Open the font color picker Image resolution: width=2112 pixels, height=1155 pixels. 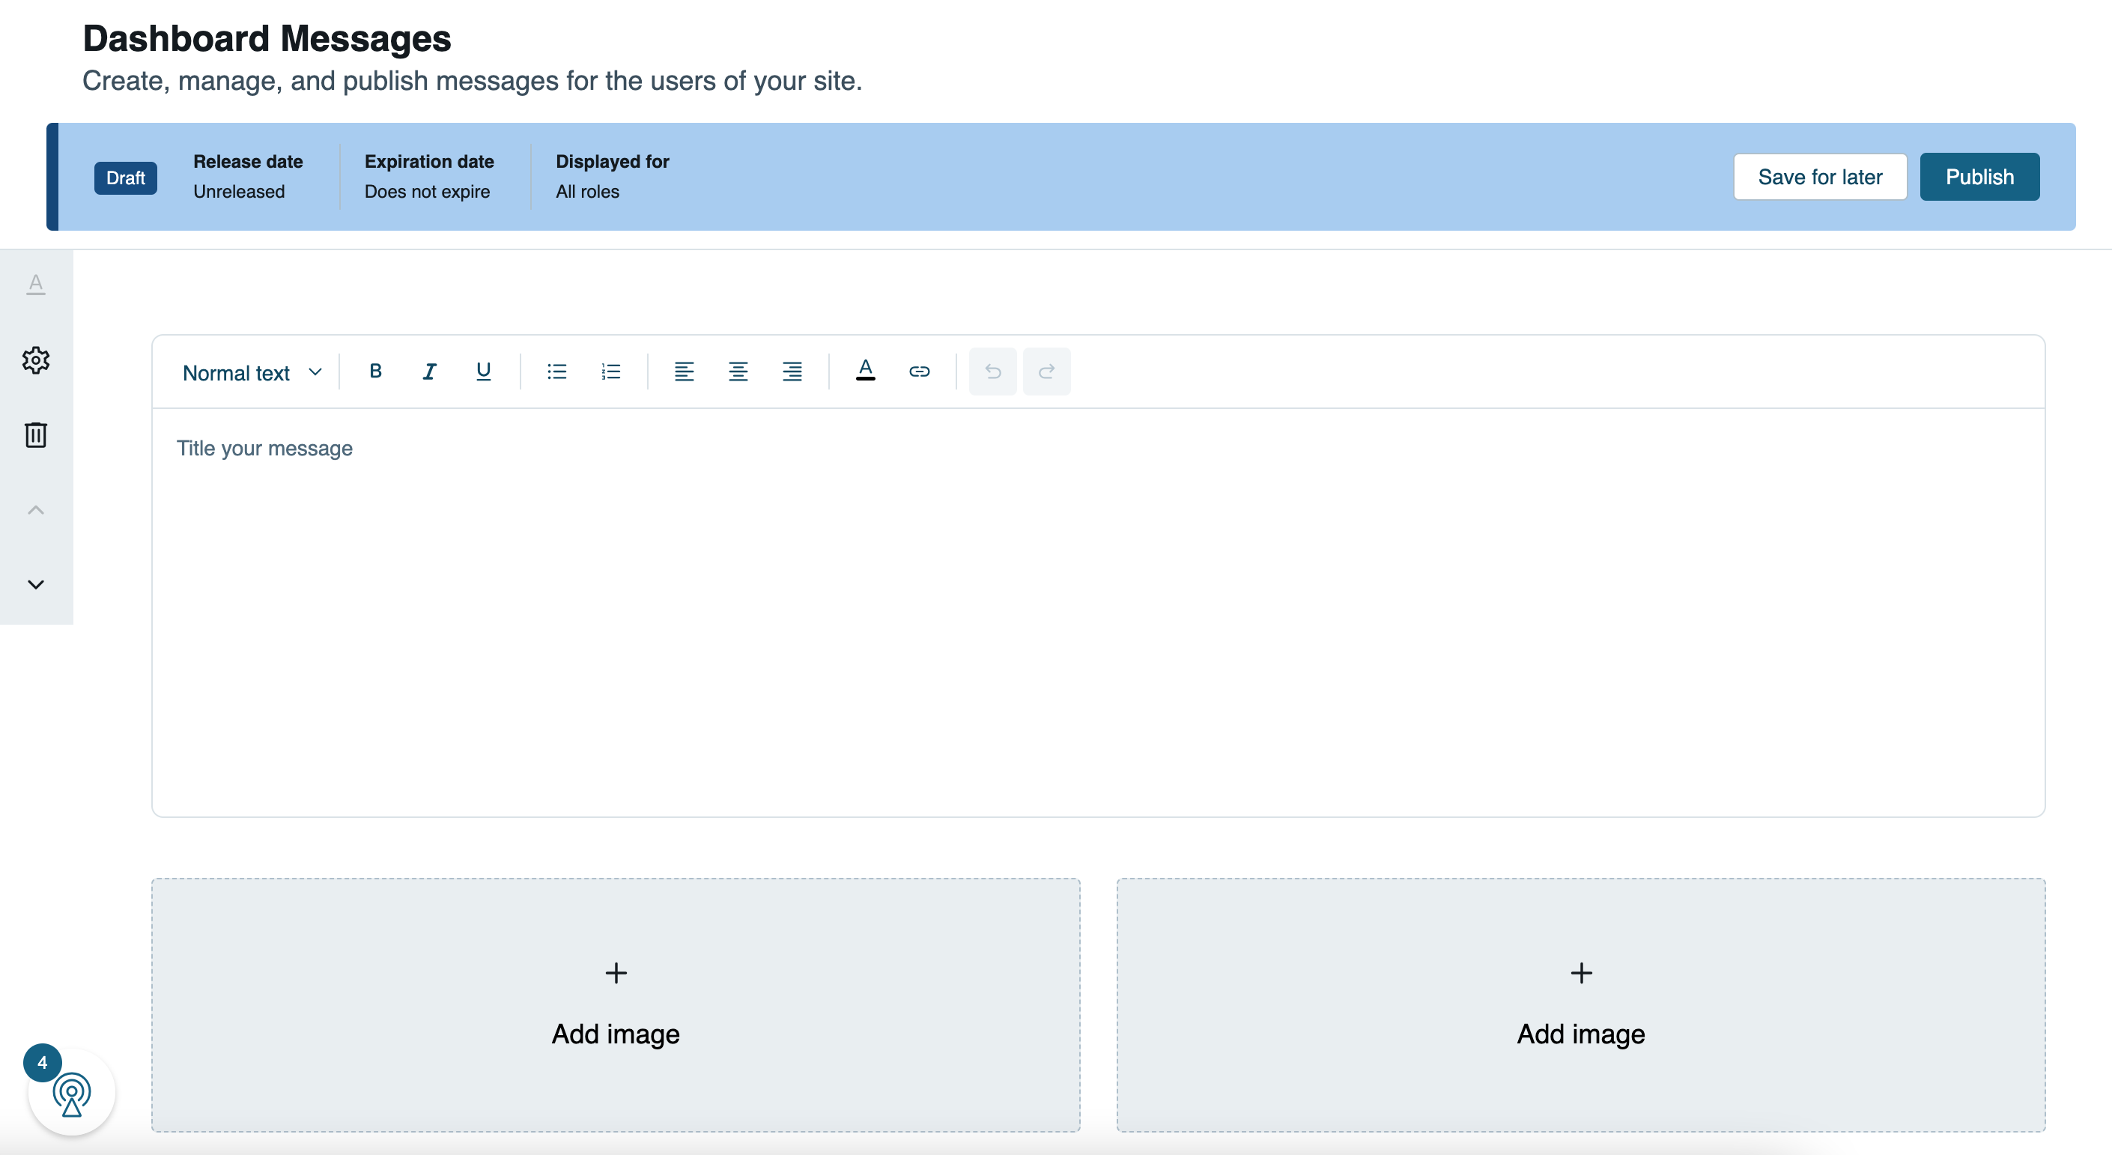pyautogui.click(x=866, y=370)
